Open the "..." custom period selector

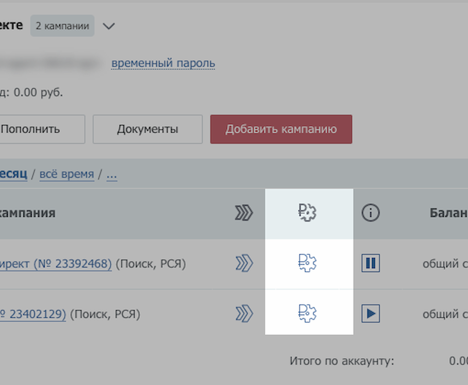point(111,174)
